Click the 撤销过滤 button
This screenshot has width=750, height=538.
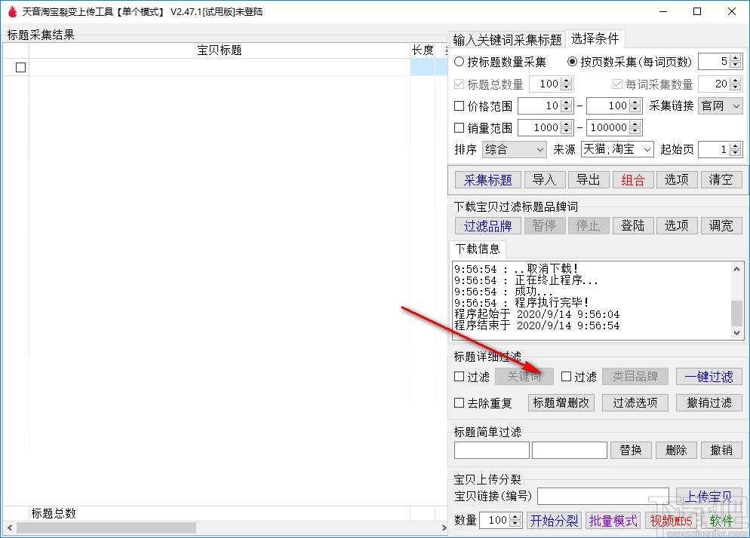click(709, 403)
